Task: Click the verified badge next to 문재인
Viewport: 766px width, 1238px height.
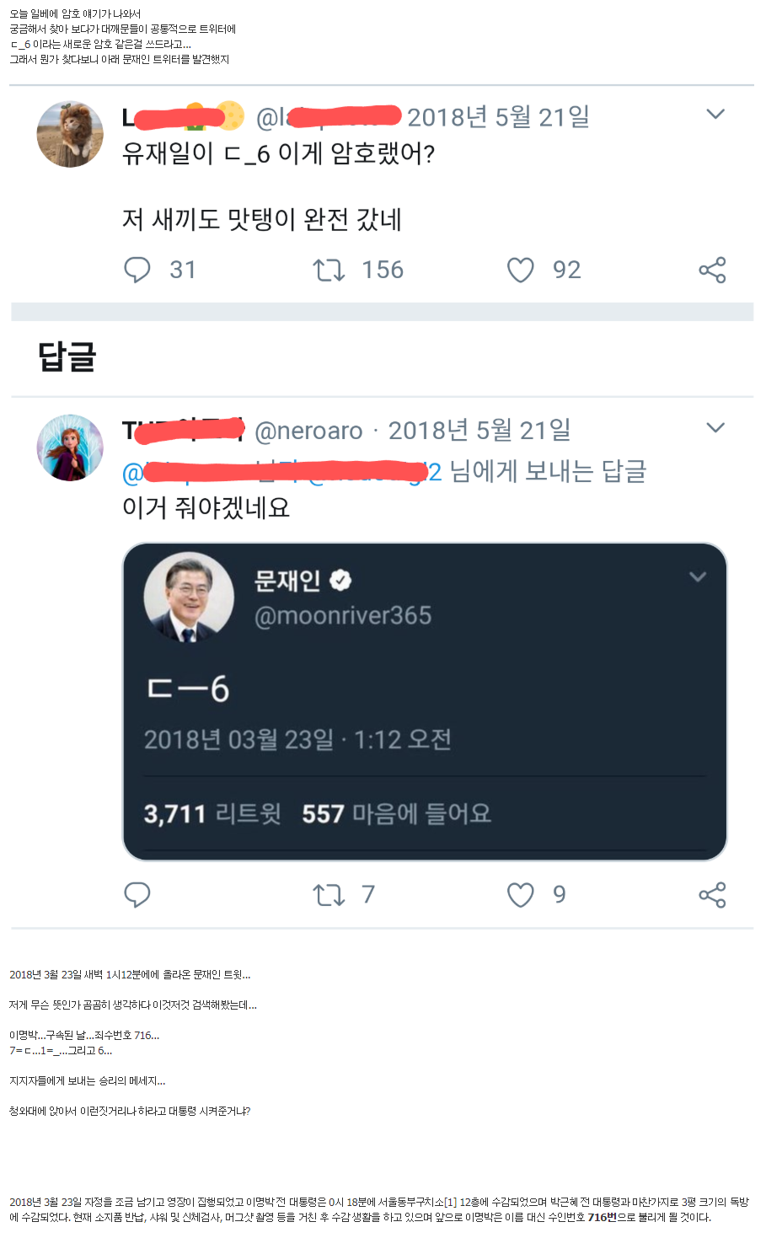Action: [x=340, y=580]
